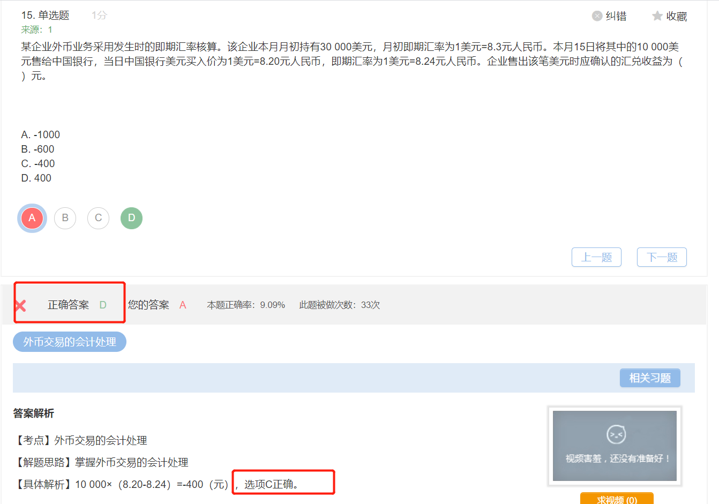
Task: Select the green D answer circle
Action: pos(132,218)
